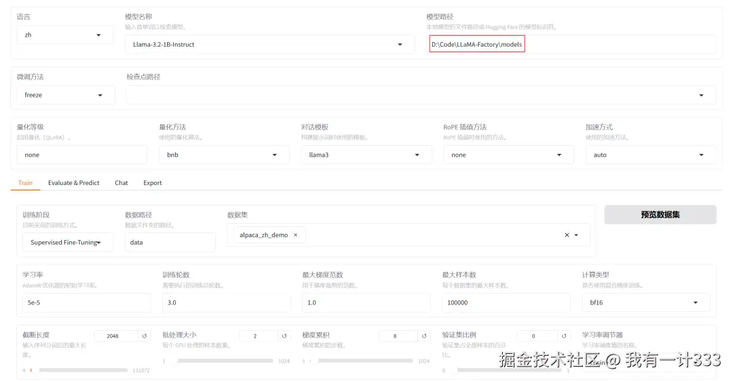This screenshot has height=381, width=733.
Task: Click the 批处理大小 number box showing 2
Action: [x=259, y=336]
